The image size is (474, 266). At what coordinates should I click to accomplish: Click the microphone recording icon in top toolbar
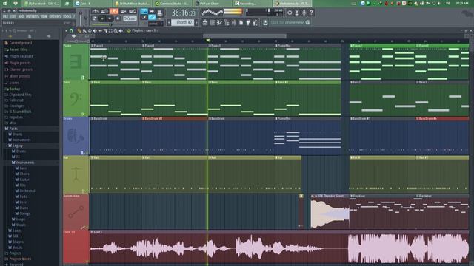point(304,13)
